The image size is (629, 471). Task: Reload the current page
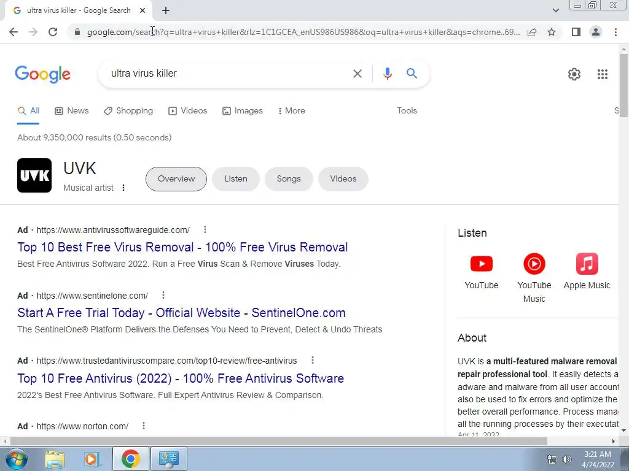53,32
